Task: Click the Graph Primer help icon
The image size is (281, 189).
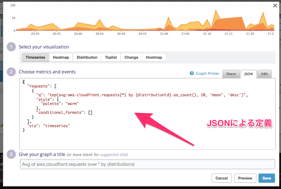Action: 192,73
